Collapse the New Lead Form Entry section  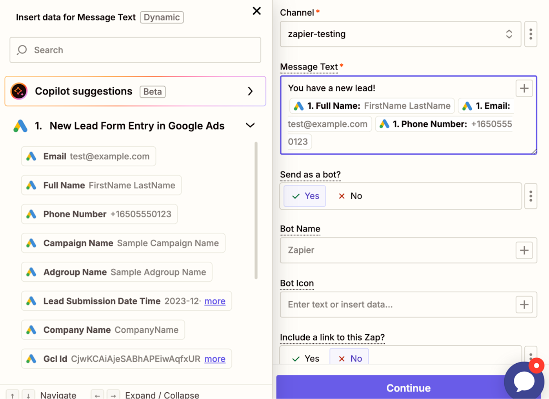(250, 126)
